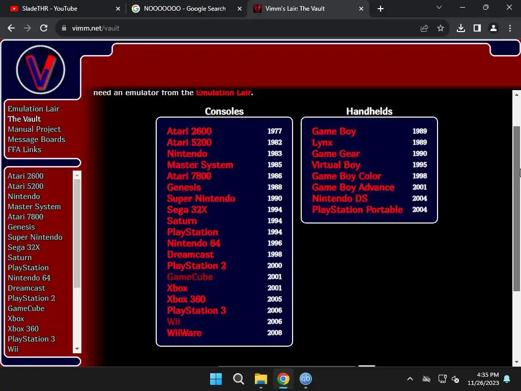Open Lynx handheld link
This screenshot has width=521, height=391.
tap(322, 143)
